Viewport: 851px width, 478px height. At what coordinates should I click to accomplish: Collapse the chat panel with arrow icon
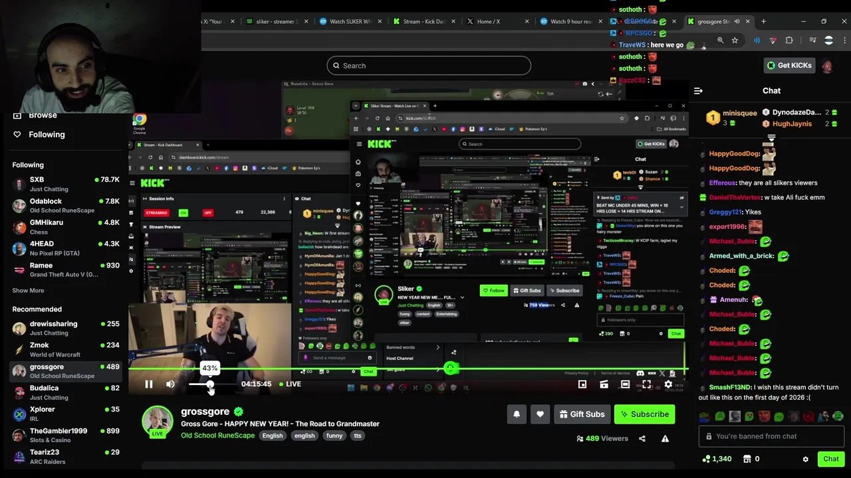(698, 91)
